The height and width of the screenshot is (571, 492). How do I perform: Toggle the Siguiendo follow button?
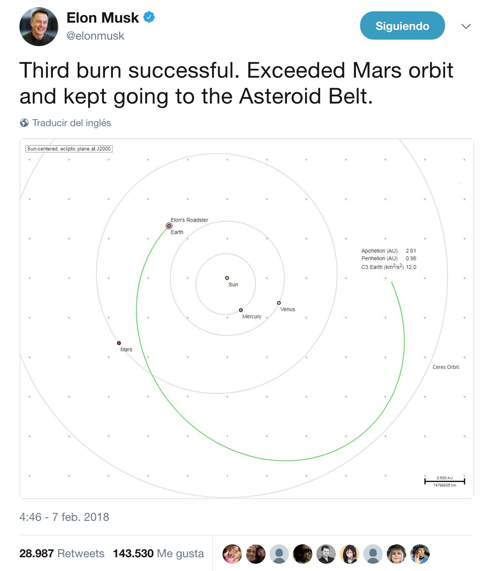pyautogui.click(x=402, y=25)
